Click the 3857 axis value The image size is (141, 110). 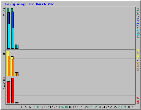(x=4, y=53)
